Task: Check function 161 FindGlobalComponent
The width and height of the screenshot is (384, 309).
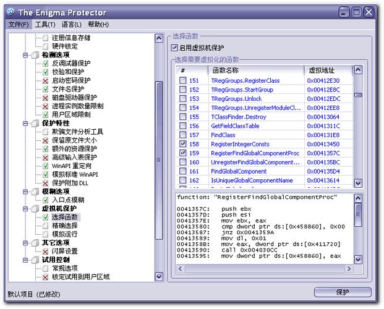Action: tap(182, 171)
